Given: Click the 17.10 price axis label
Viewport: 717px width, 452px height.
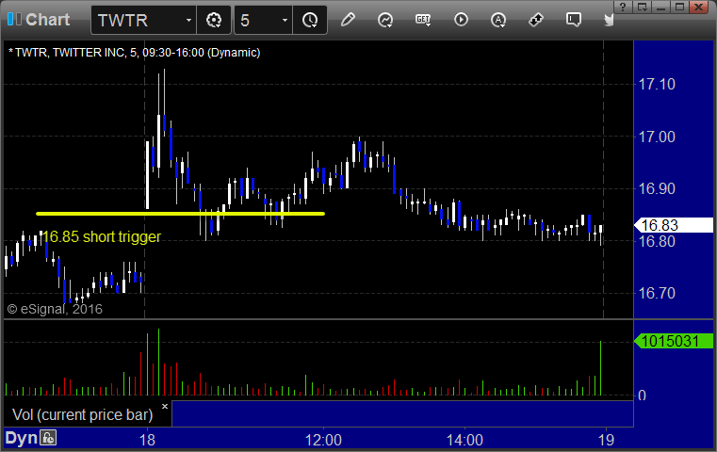Looking at the screenshot, I should click(657, 84).
